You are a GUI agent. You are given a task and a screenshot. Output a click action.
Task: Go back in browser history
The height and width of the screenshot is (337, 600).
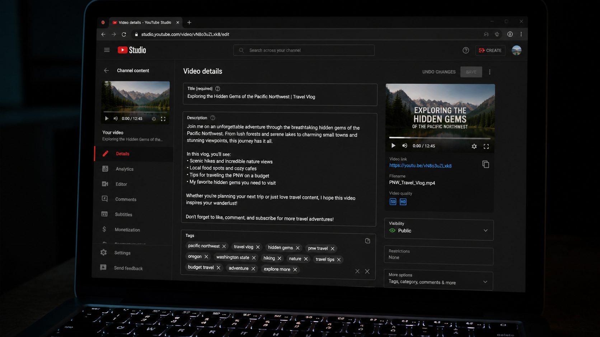click(103, 34)
